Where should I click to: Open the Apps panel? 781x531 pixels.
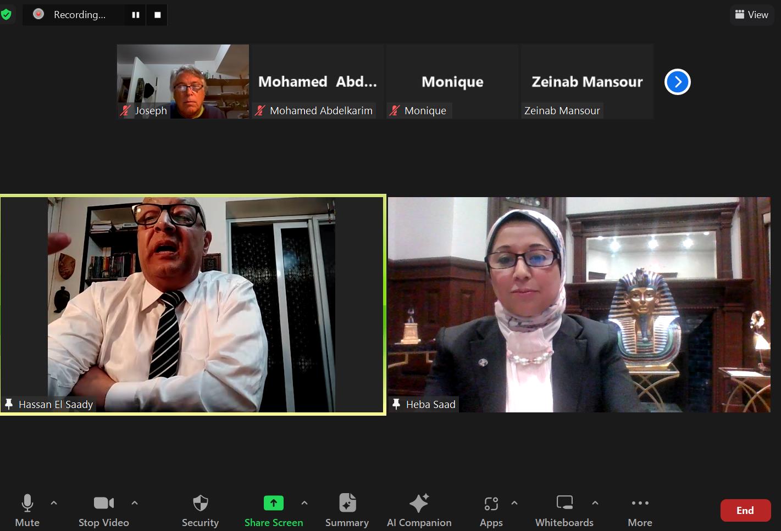(491, 510)
